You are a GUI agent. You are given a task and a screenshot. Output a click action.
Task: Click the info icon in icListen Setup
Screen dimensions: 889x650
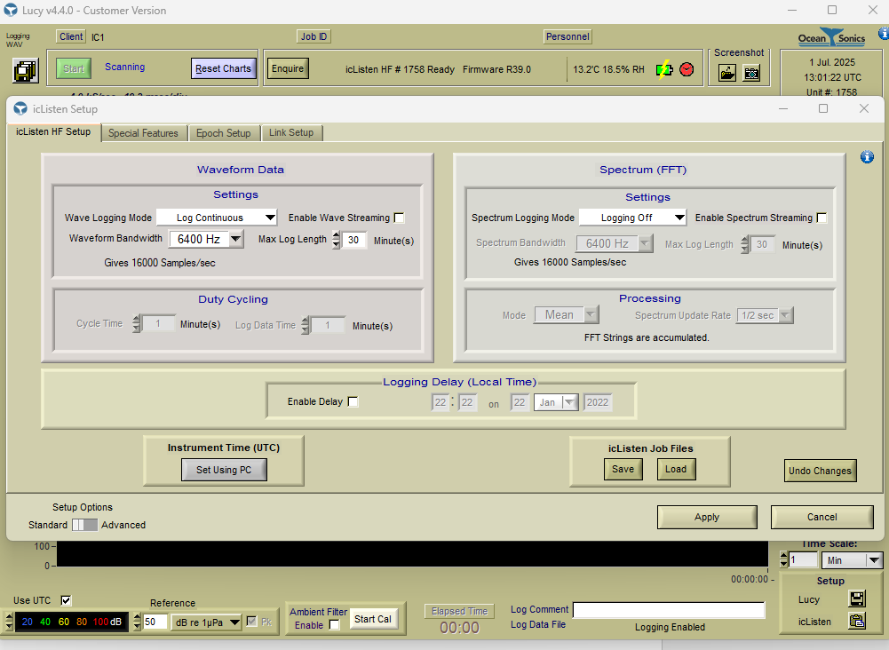pyautogui.click(x=867, y=157)
